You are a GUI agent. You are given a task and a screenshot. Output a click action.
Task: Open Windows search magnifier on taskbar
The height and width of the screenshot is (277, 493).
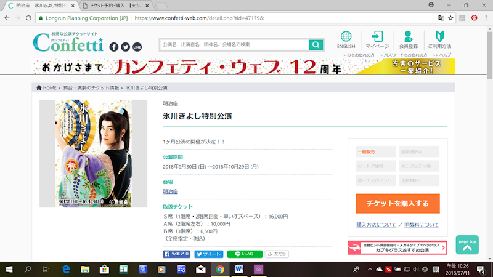pyautogui.click(x=28, y=270)
